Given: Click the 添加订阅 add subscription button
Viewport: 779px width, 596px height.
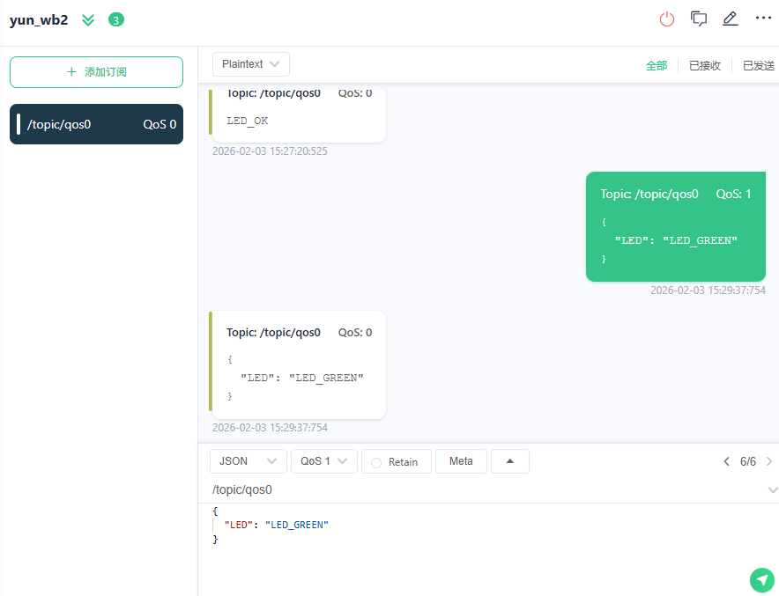Looking at the screenshot, I should pyautogui.click(x=96, y=72).
